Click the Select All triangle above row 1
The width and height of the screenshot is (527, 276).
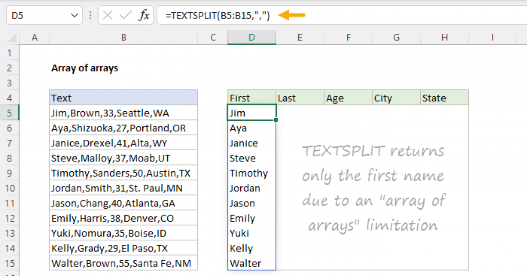[x=12, y=37]
